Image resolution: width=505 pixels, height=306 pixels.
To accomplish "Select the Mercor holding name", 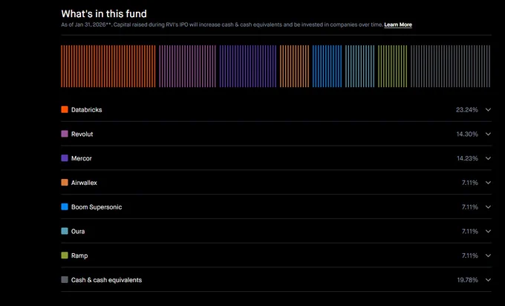I will pyautogui.click(x=82, y=158).
